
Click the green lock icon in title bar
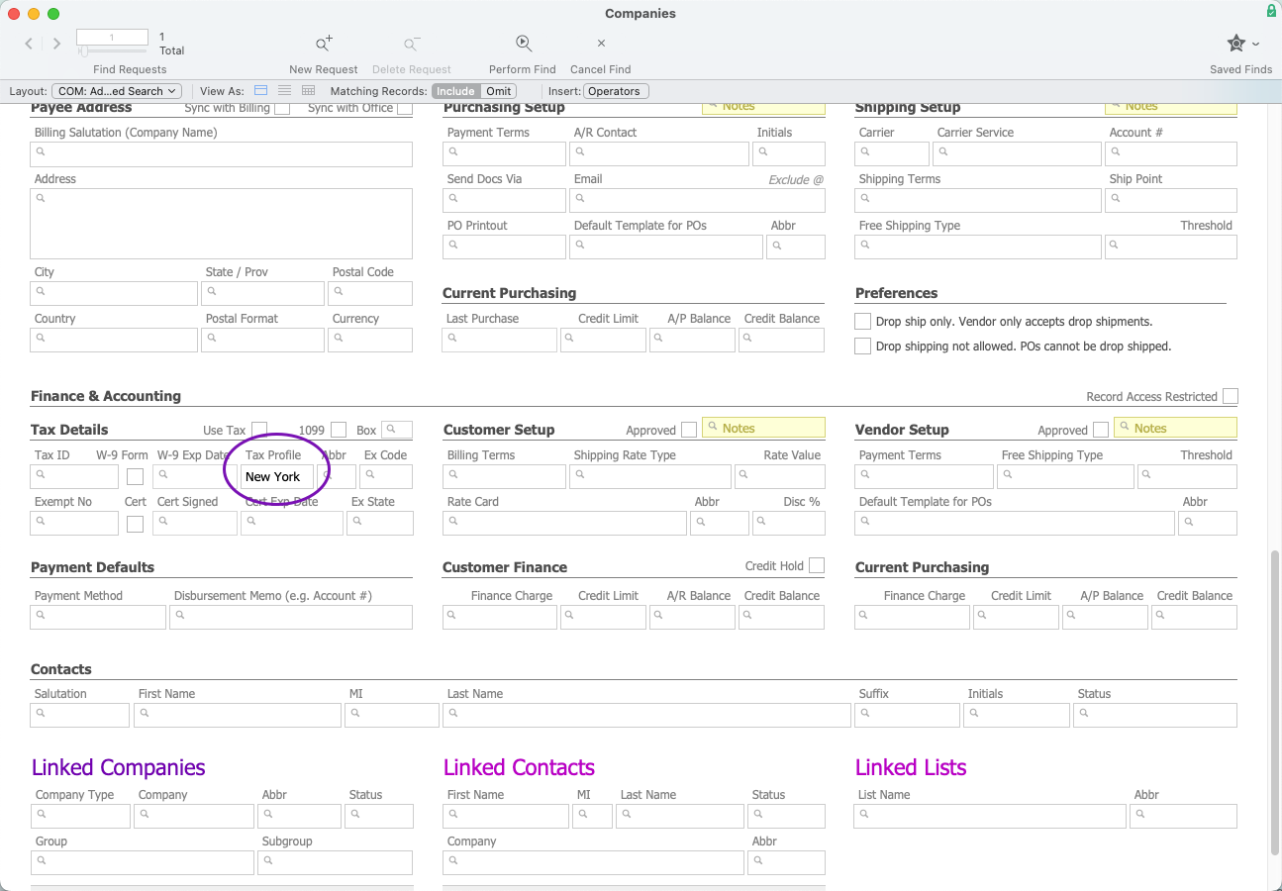tap(1271, 11)
